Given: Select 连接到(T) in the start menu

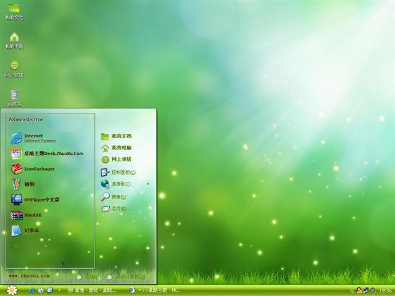Looking at the screenshot, I should click(x=115, y=184).
